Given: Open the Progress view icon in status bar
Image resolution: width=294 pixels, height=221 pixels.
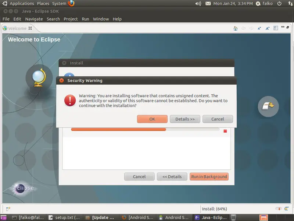Looking at the screenshot, I should 286,208.
